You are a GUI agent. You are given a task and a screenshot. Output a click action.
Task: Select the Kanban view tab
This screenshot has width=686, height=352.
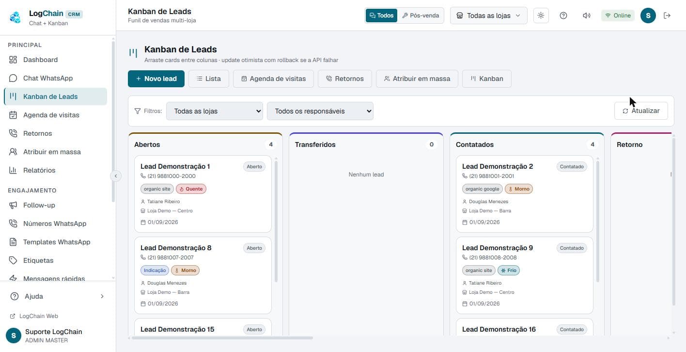click(x=487, y=79)
